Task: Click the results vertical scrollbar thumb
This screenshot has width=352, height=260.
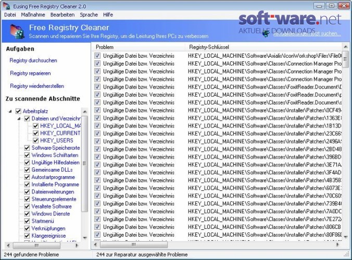Action: [345, 59]
